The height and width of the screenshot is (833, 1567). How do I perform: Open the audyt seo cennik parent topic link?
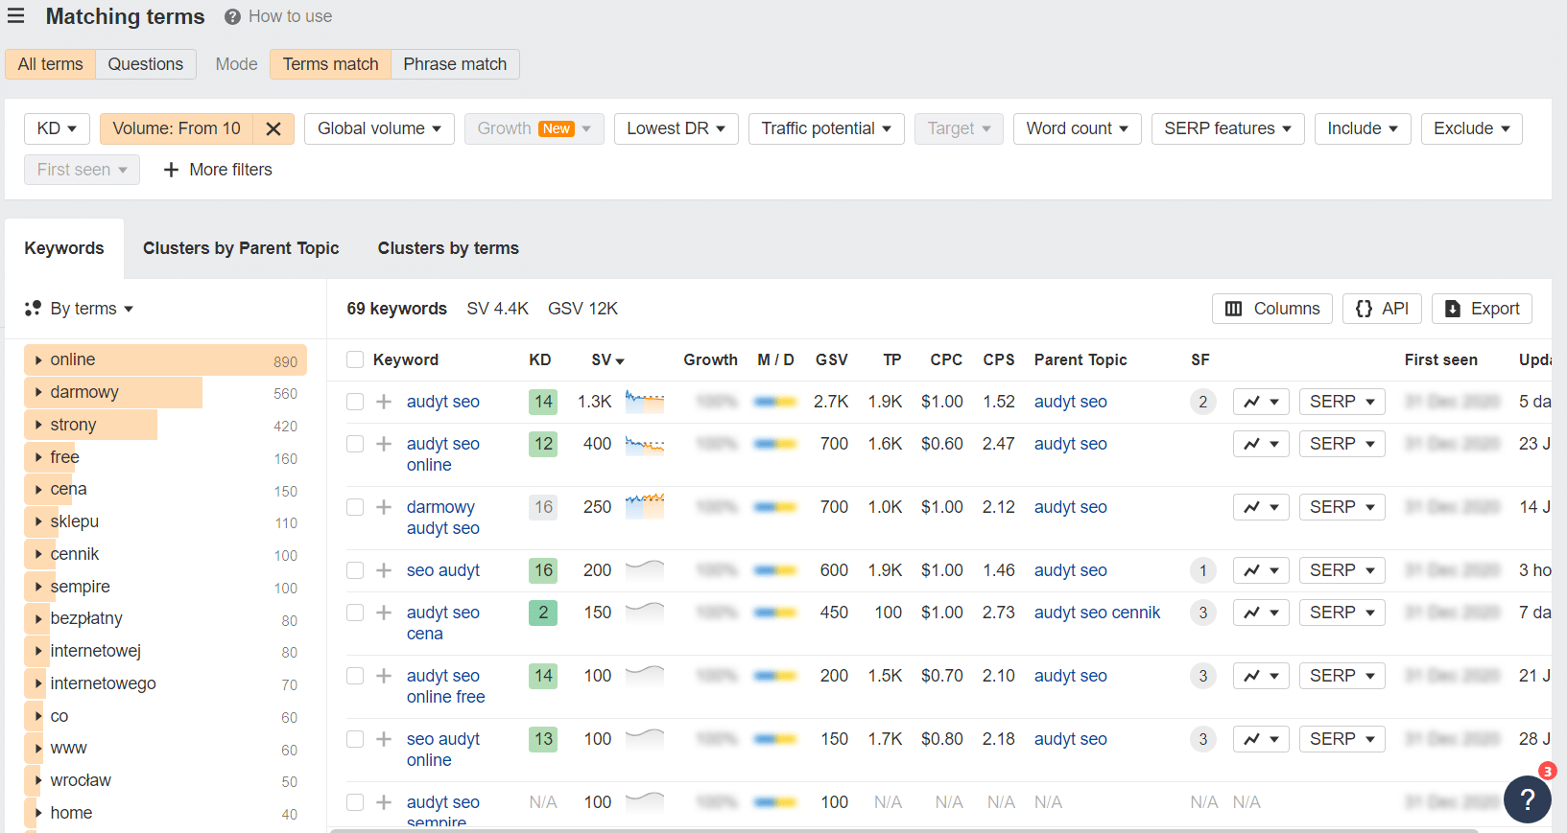[x=1097, y=613]
